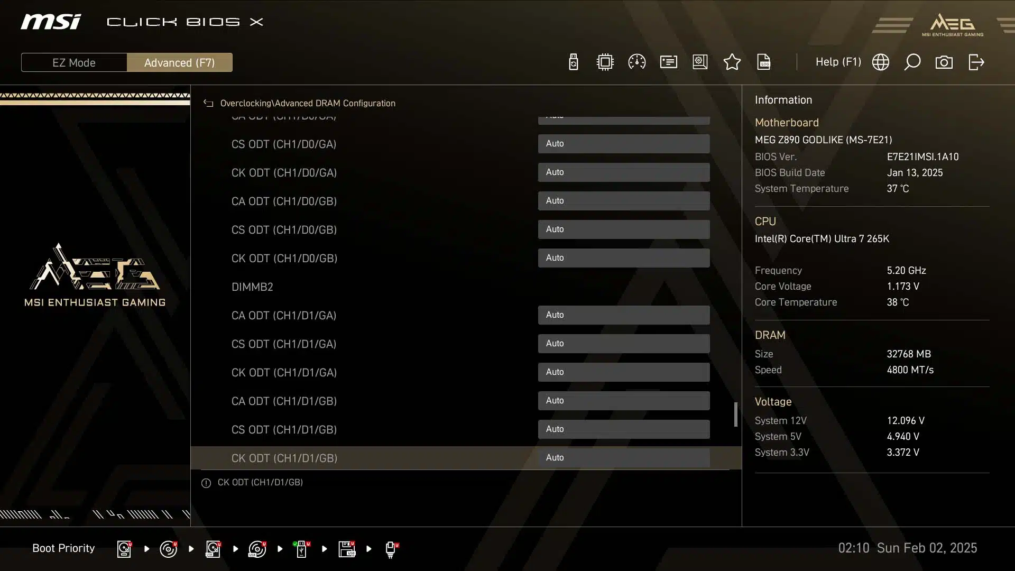The image size is (1015, 571).
Task: Click the DIMMB2 section heading
Action: 252,287
